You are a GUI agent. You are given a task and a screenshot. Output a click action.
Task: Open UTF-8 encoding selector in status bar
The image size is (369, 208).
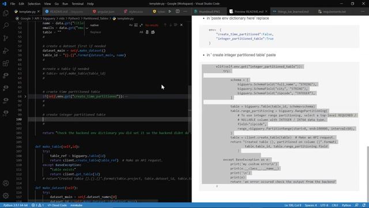[324, 205]
